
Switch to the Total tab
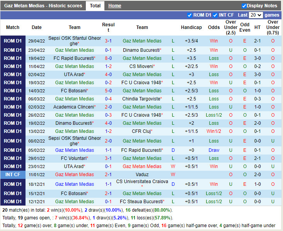tap(95, 6)
